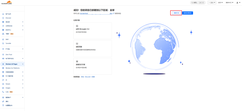Expand the R2 对象存储 menu arrow
Viewport: 242px width, 111px height.
(x=23, y=76)
